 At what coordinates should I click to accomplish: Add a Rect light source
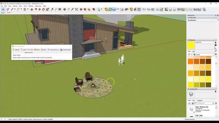pyautogui.click(x=37, y=50)
